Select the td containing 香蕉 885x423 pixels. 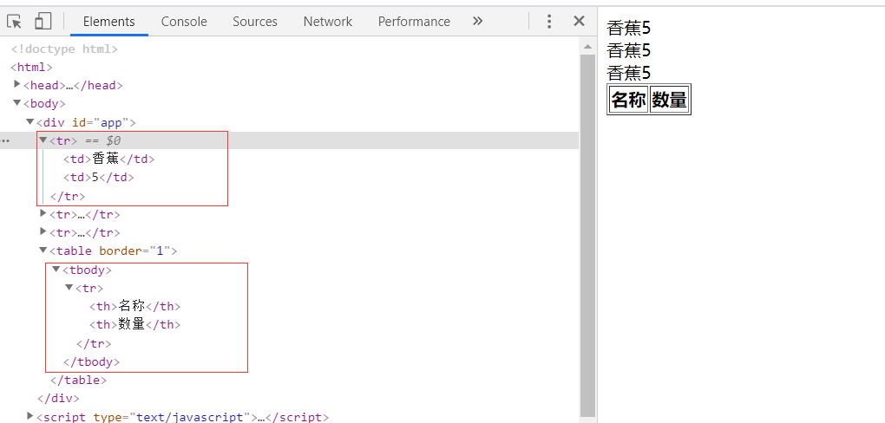pyautogui.click(x=109, y=159)
